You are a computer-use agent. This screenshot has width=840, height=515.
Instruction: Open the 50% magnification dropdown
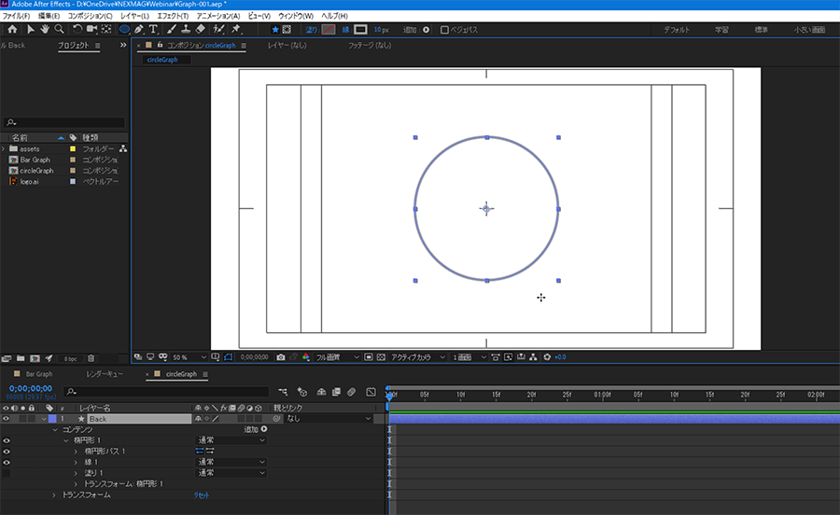187,357
